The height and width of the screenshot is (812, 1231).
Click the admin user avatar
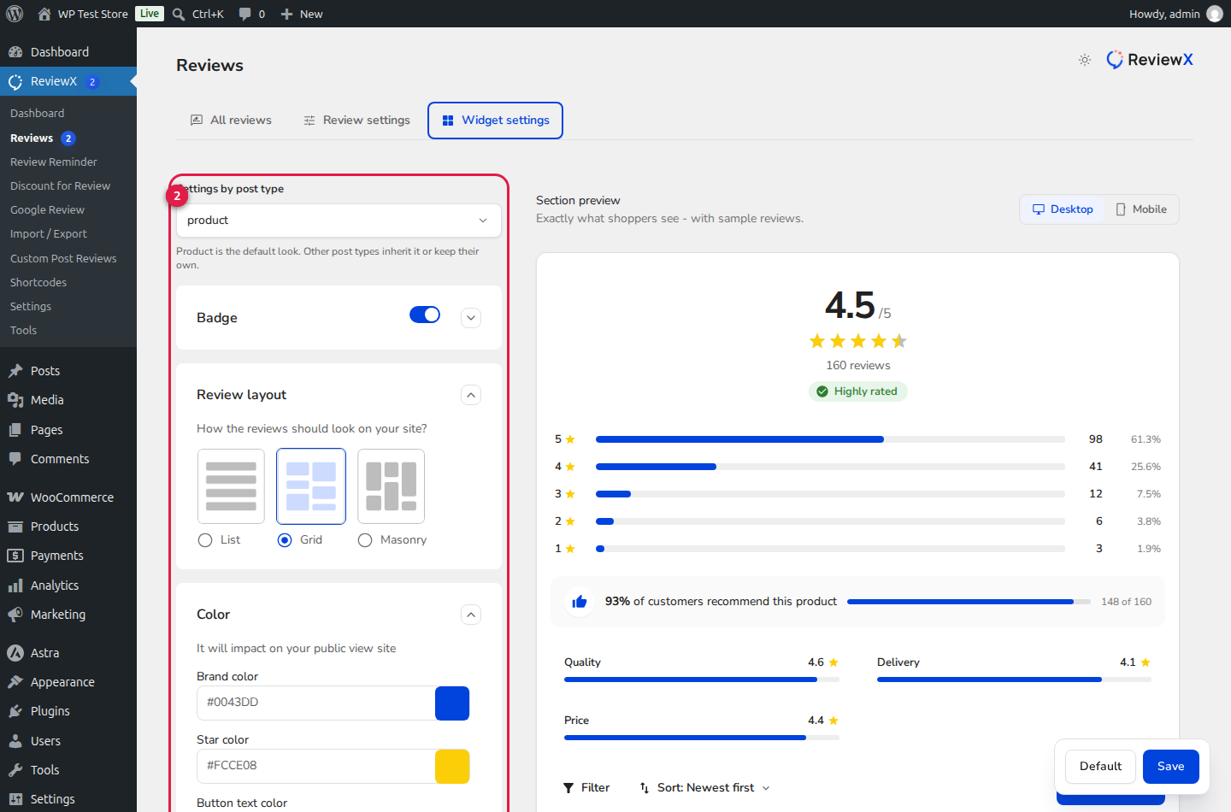[x=1214, y=14]
